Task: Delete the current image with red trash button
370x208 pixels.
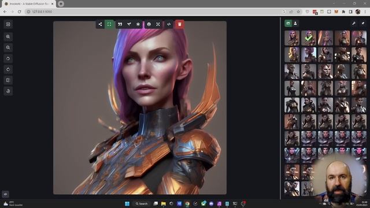Action: pos(180,24)
